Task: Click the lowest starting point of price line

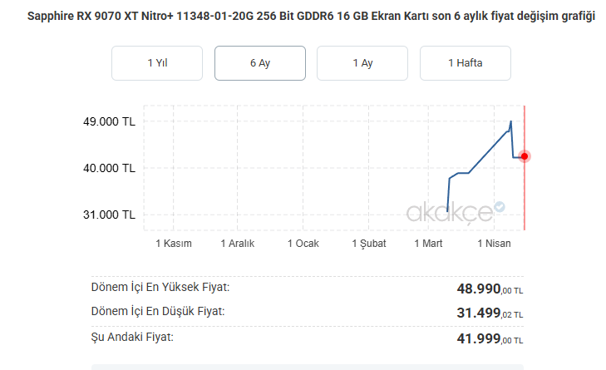Action: 447,211
